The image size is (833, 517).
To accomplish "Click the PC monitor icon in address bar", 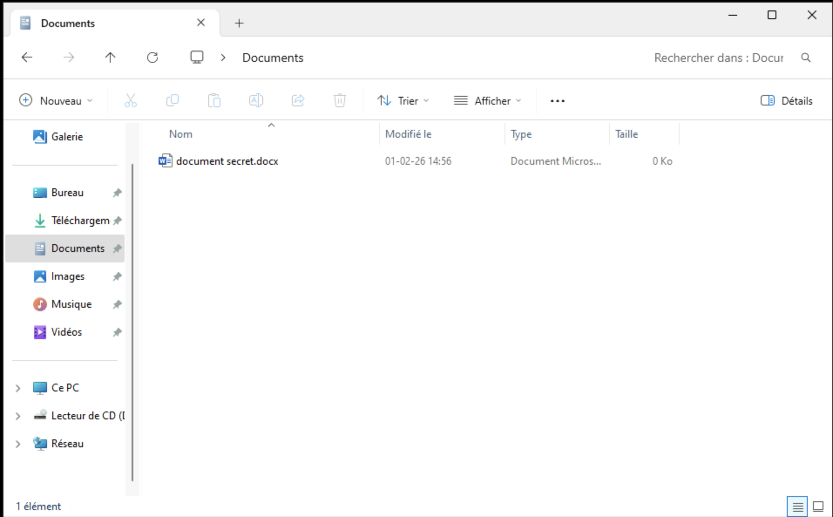I will [x=197, y=57].
